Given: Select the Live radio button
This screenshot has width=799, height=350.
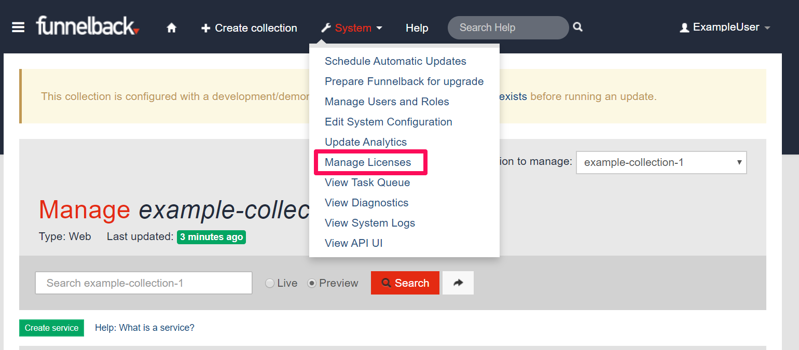Looking at the screenshot, I should pyautogui.click(x=270, y=283).
